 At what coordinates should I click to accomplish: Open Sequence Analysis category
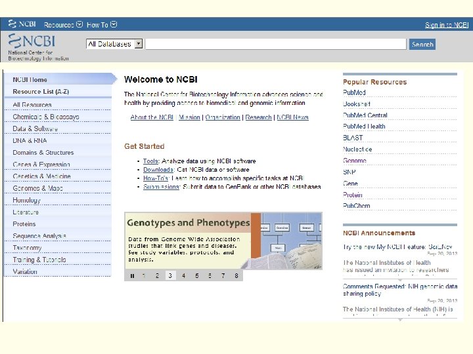[39, 236]
